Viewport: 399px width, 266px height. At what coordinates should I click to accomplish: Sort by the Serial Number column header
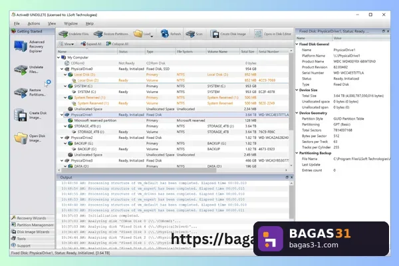click(273, 51)
